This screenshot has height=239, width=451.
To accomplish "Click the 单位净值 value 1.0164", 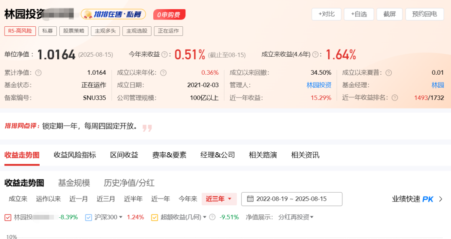I will coord(56,55).
